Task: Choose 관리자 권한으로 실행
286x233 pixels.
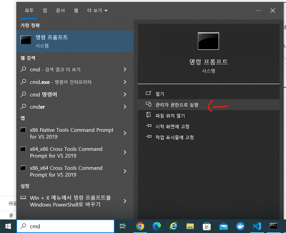Action: [x=209, y=105]
